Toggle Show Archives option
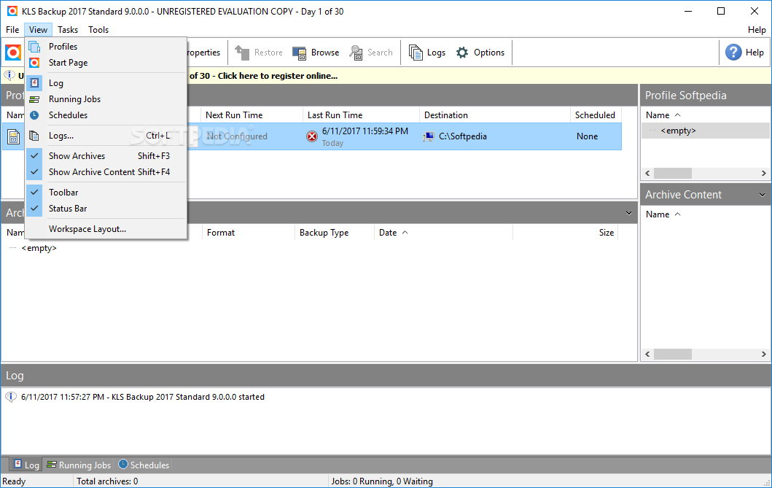This screenshot has width=772, height=488. (106, 155)
